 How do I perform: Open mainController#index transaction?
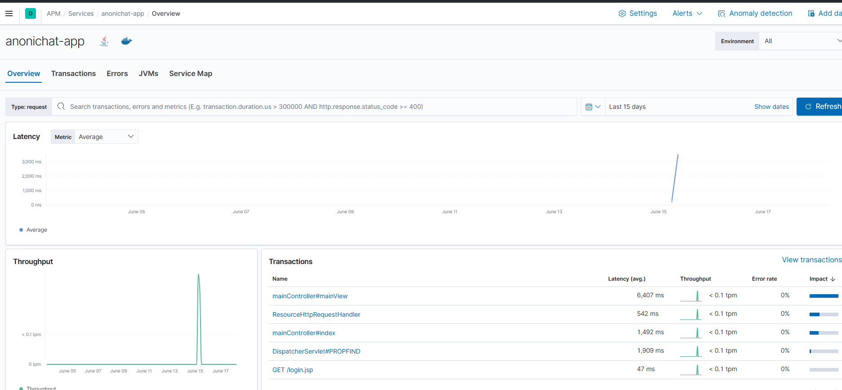click(304, 333)
